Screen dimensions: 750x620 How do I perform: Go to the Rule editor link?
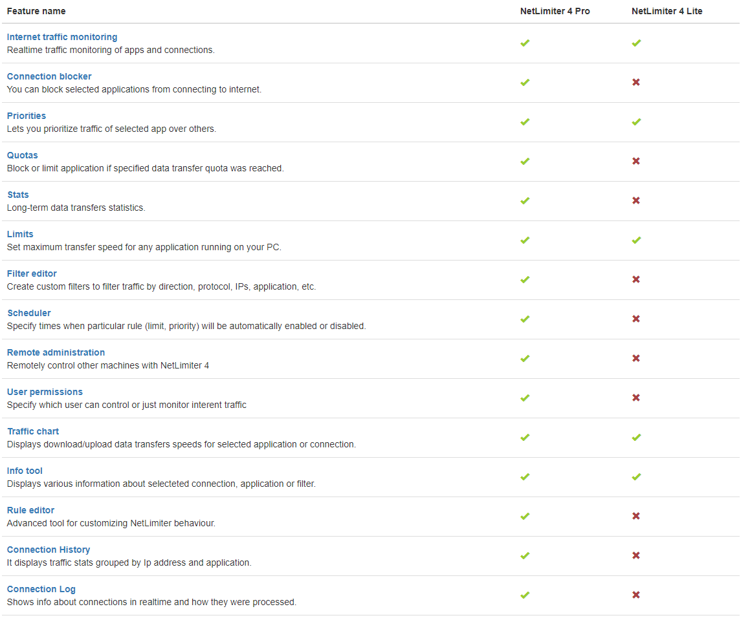click(x=30, y=510)
